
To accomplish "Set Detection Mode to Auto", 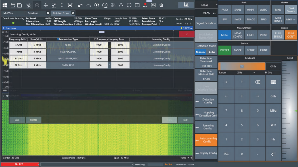I will (x=212, y=52).
